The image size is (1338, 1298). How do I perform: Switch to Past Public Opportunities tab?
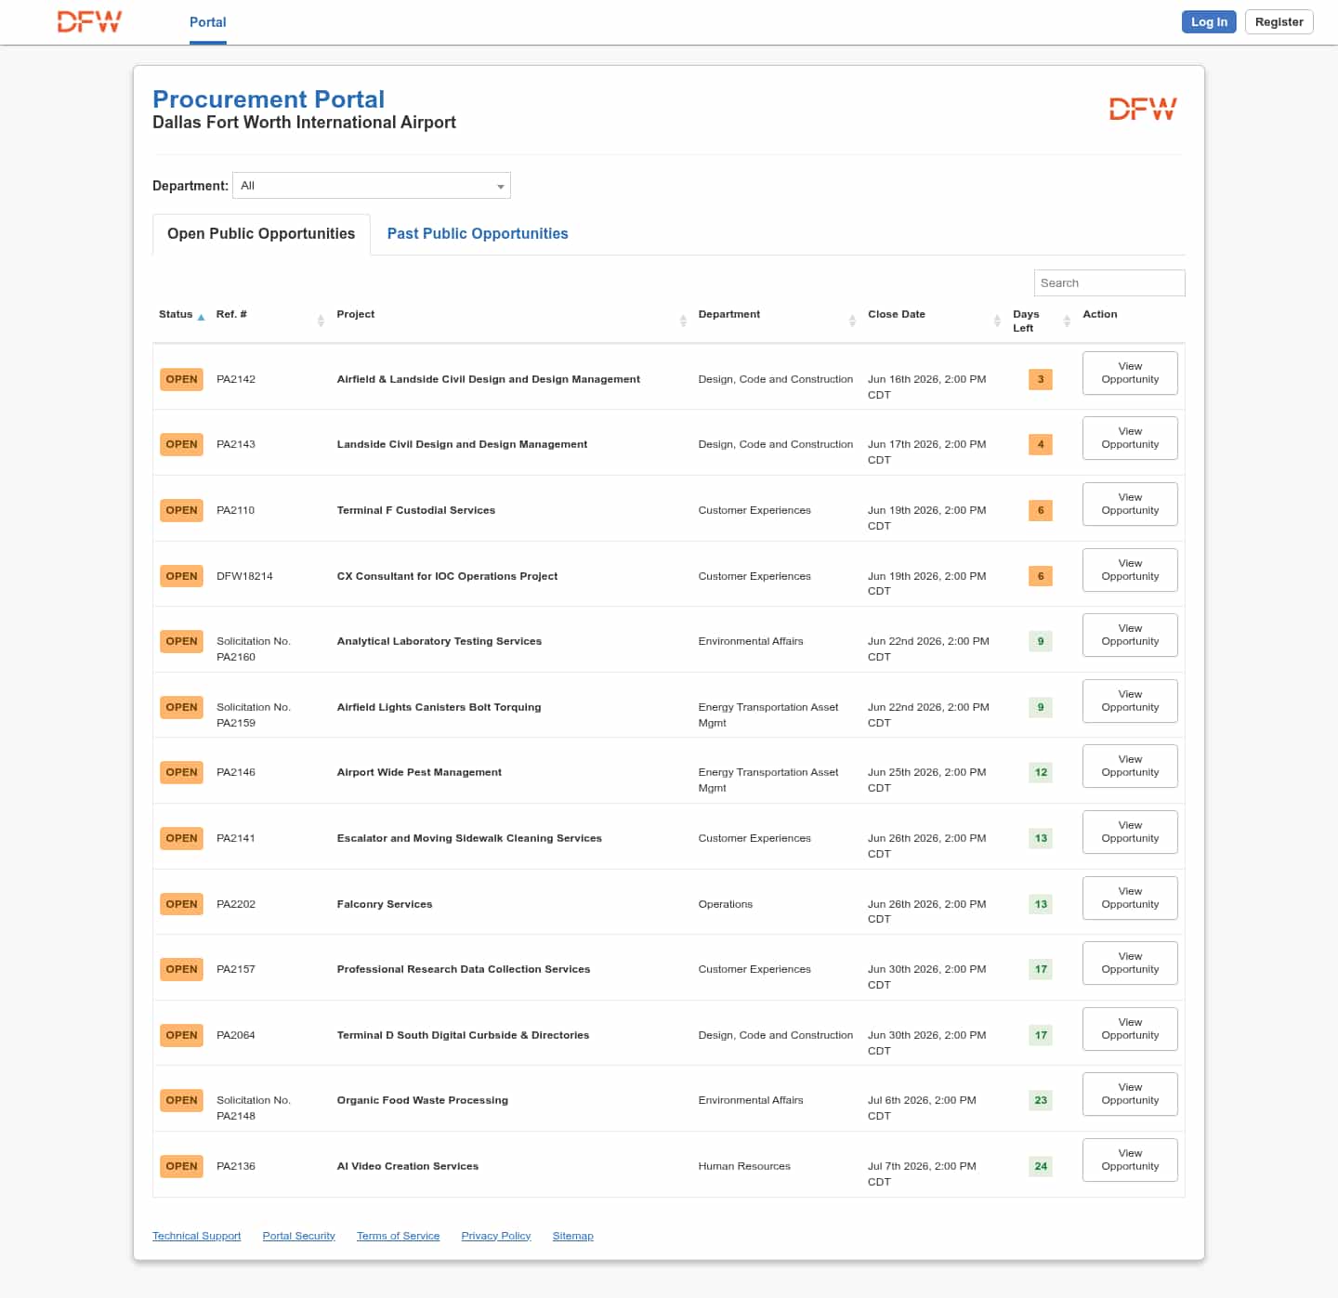(478, 234)
